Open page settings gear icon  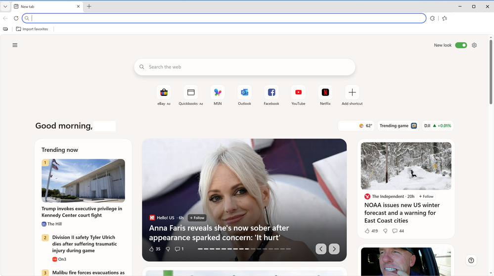point(474,45)
